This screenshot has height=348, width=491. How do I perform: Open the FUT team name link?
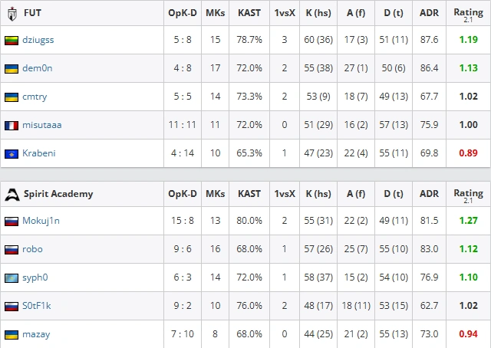(x=32, y=13)
